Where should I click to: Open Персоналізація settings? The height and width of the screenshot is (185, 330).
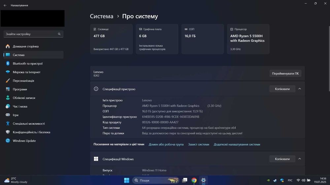[x=33, y=81]
